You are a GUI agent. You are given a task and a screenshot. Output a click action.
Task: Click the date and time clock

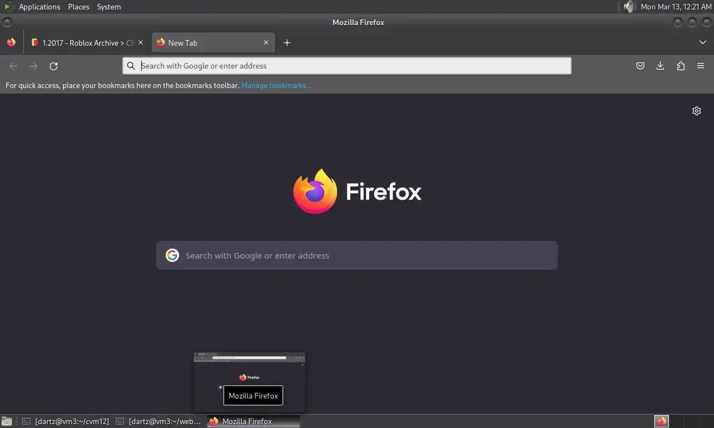tap(676, 7)
